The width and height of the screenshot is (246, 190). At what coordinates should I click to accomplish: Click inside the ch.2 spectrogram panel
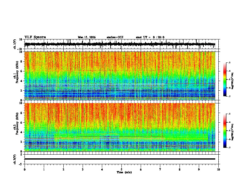click(120, 127)
